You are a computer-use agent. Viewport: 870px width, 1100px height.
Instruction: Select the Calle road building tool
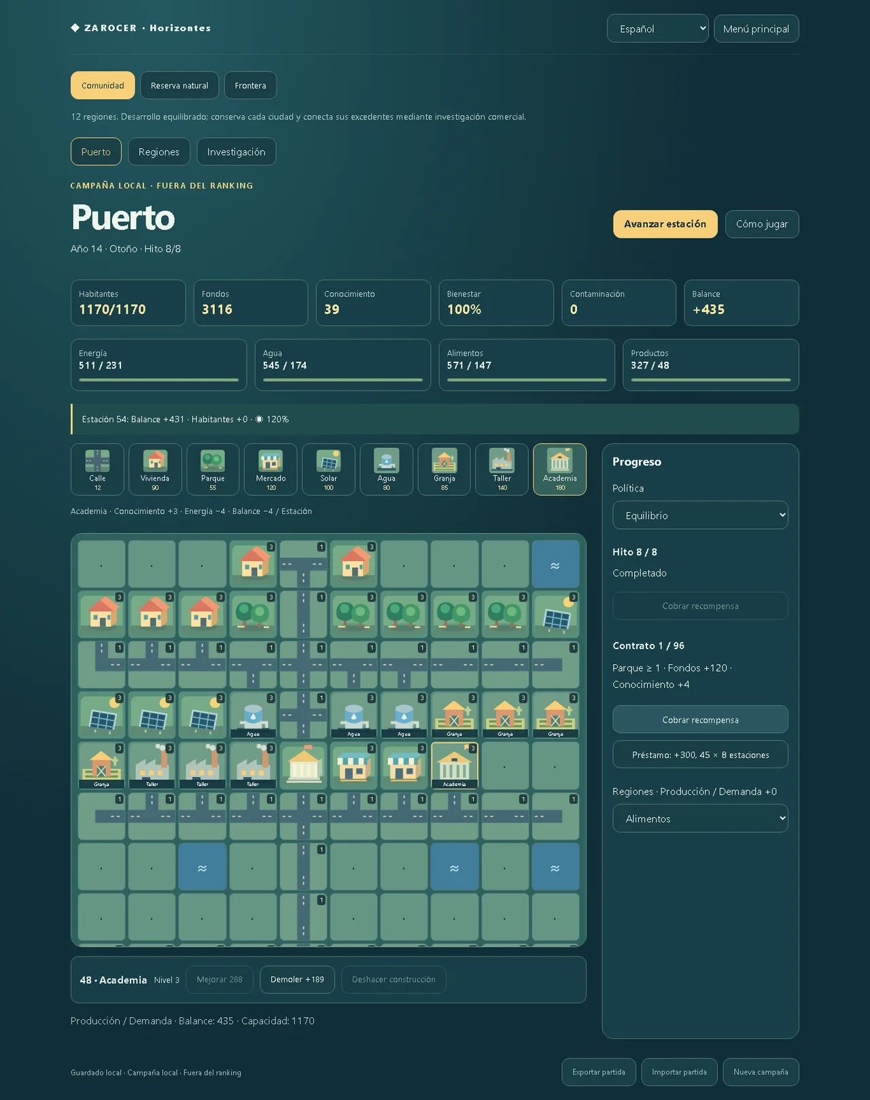97,469
